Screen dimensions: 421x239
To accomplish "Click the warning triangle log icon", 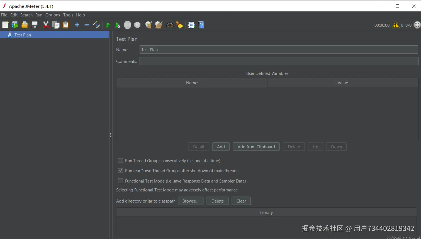I will pos(396,25).
